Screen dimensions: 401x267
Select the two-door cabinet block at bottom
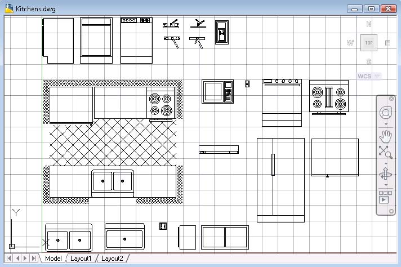[225, 237]
